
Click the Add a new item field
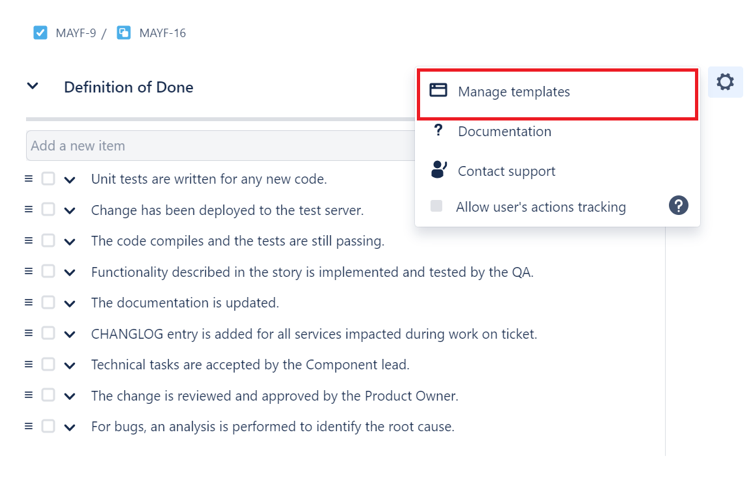point(220,145)
